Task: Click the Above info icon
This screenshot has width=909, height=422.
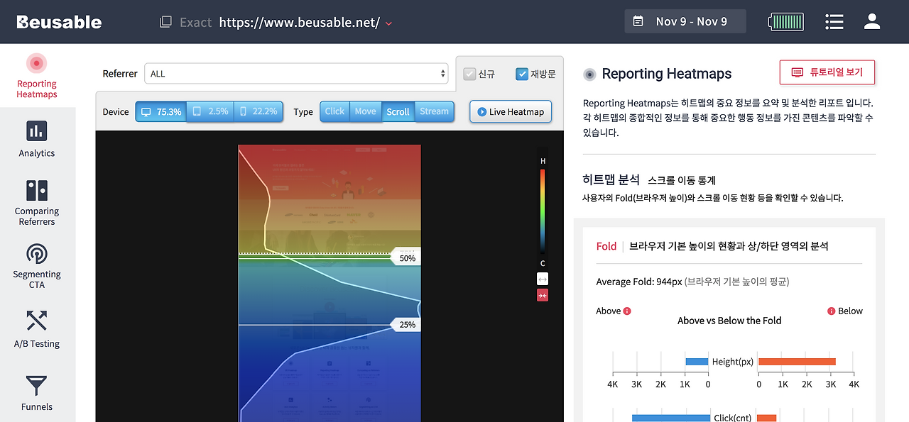Action: pyautogui.click(x=627, y=311)
